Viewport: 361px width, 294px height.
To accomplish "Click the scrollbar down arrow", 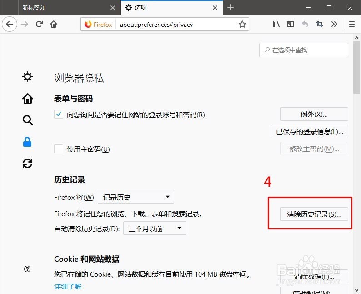I will [x=356, y=290].
